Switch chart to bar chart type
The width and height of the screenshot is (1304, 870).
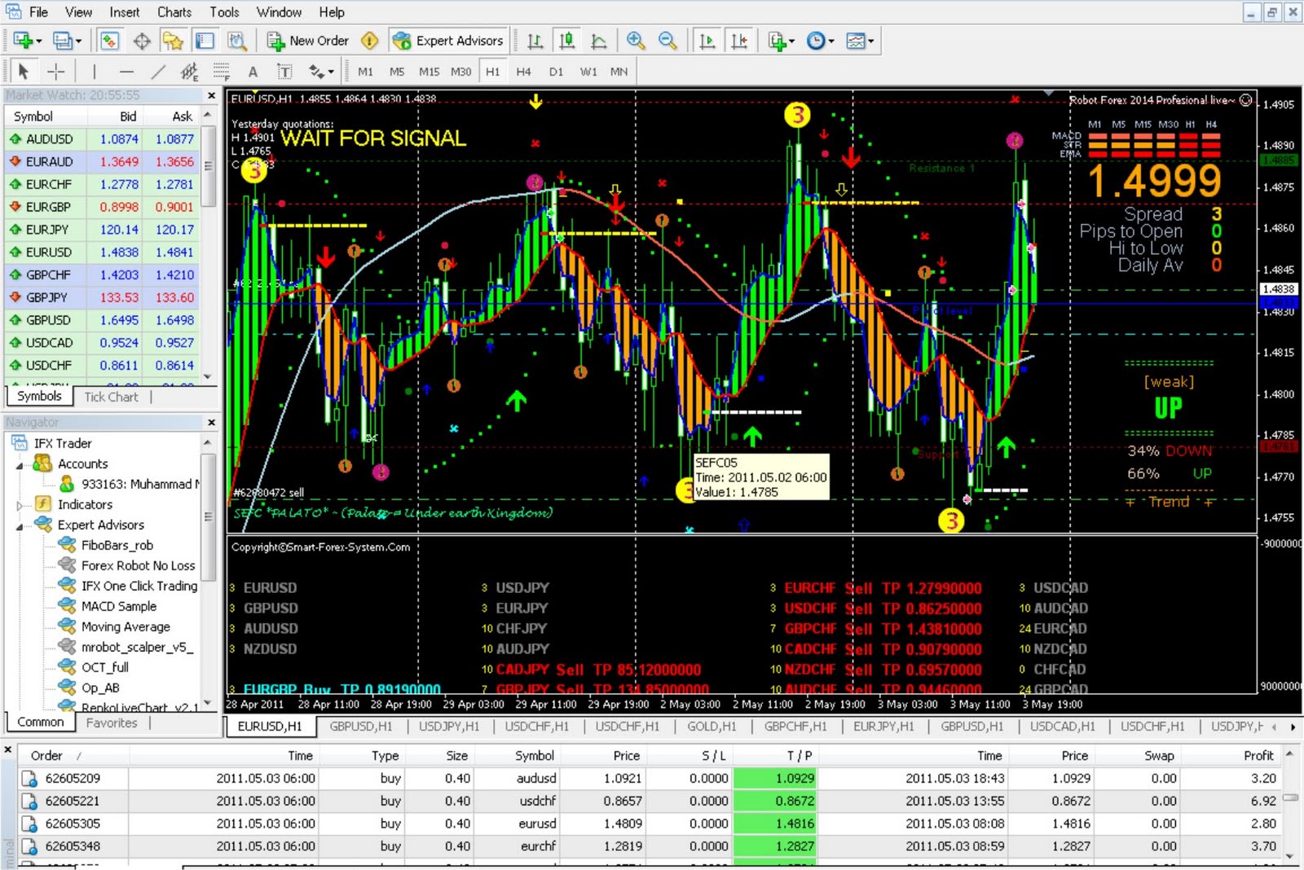pos(535,41)
